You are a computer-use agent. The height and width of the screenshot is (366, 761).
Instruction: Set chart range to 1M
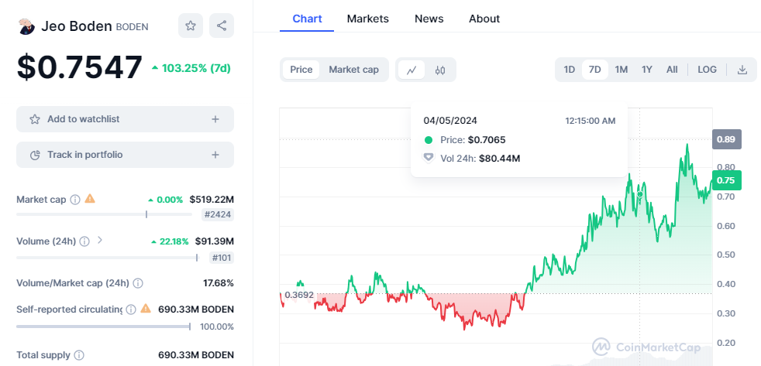(622, 70)
